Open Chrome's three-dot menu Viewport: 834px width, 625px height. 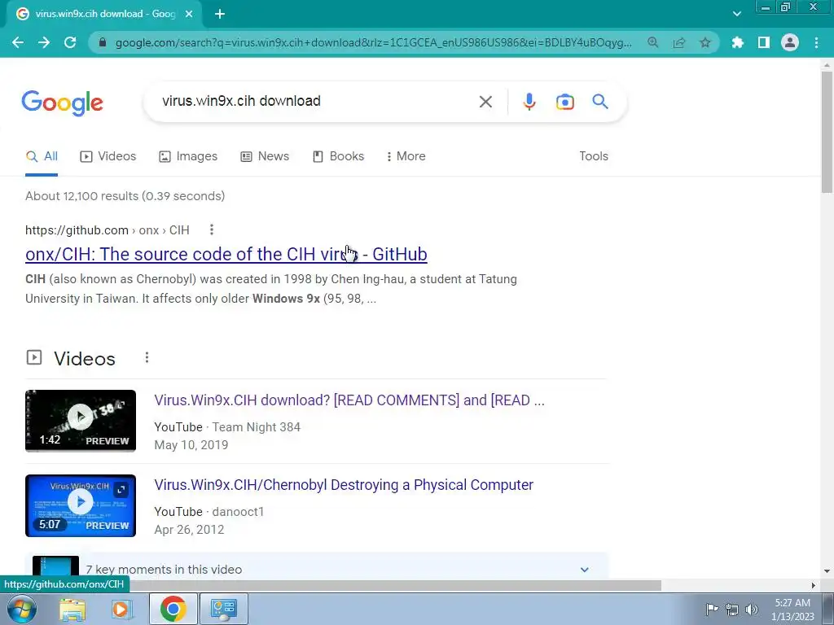click(816, 42)
